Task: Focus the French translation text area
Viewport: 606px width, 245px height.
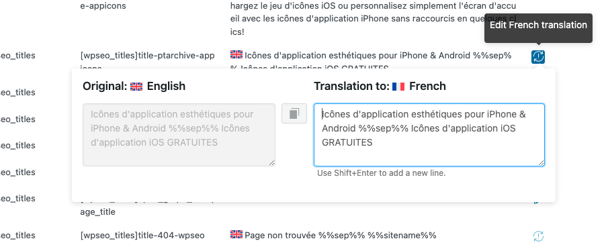Action: pyautogui.click(x=429, y=135)
